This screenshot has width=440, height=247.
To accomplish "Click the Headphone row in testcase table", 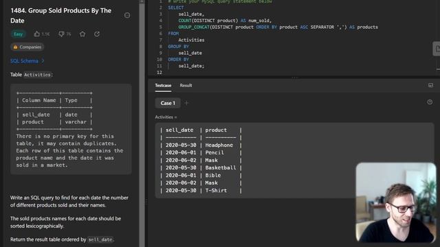I will 201,145.
